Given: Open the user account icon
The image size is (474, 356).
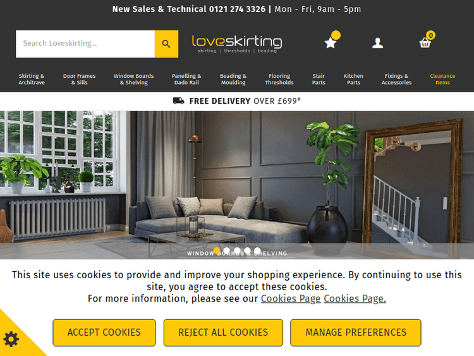Looking at the screenshot, I should (x=377, y=43).
